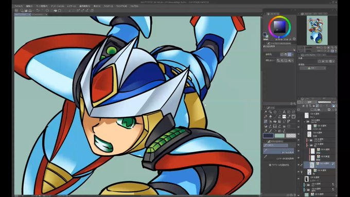The width and height of the screenshot is (350, 197).
Task: Select the highlighted blue tool in tool palette
Action: [266, 121]
